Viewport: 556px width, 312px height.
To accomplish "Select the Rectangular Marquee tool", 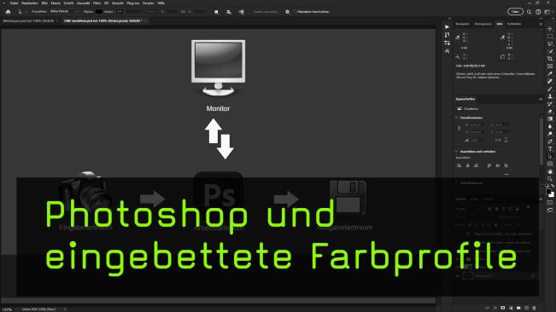I will pyautogui.click(x=550, y=36).
